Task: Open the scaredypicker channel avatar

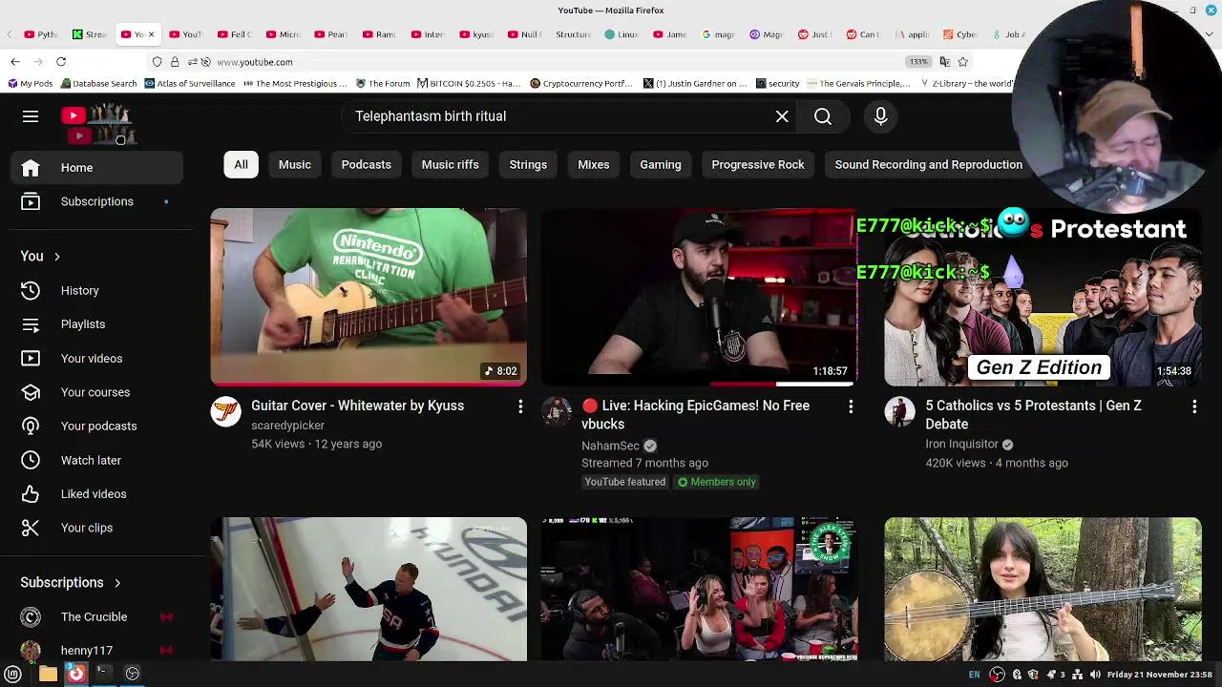Action: click(x=226, y=412)
